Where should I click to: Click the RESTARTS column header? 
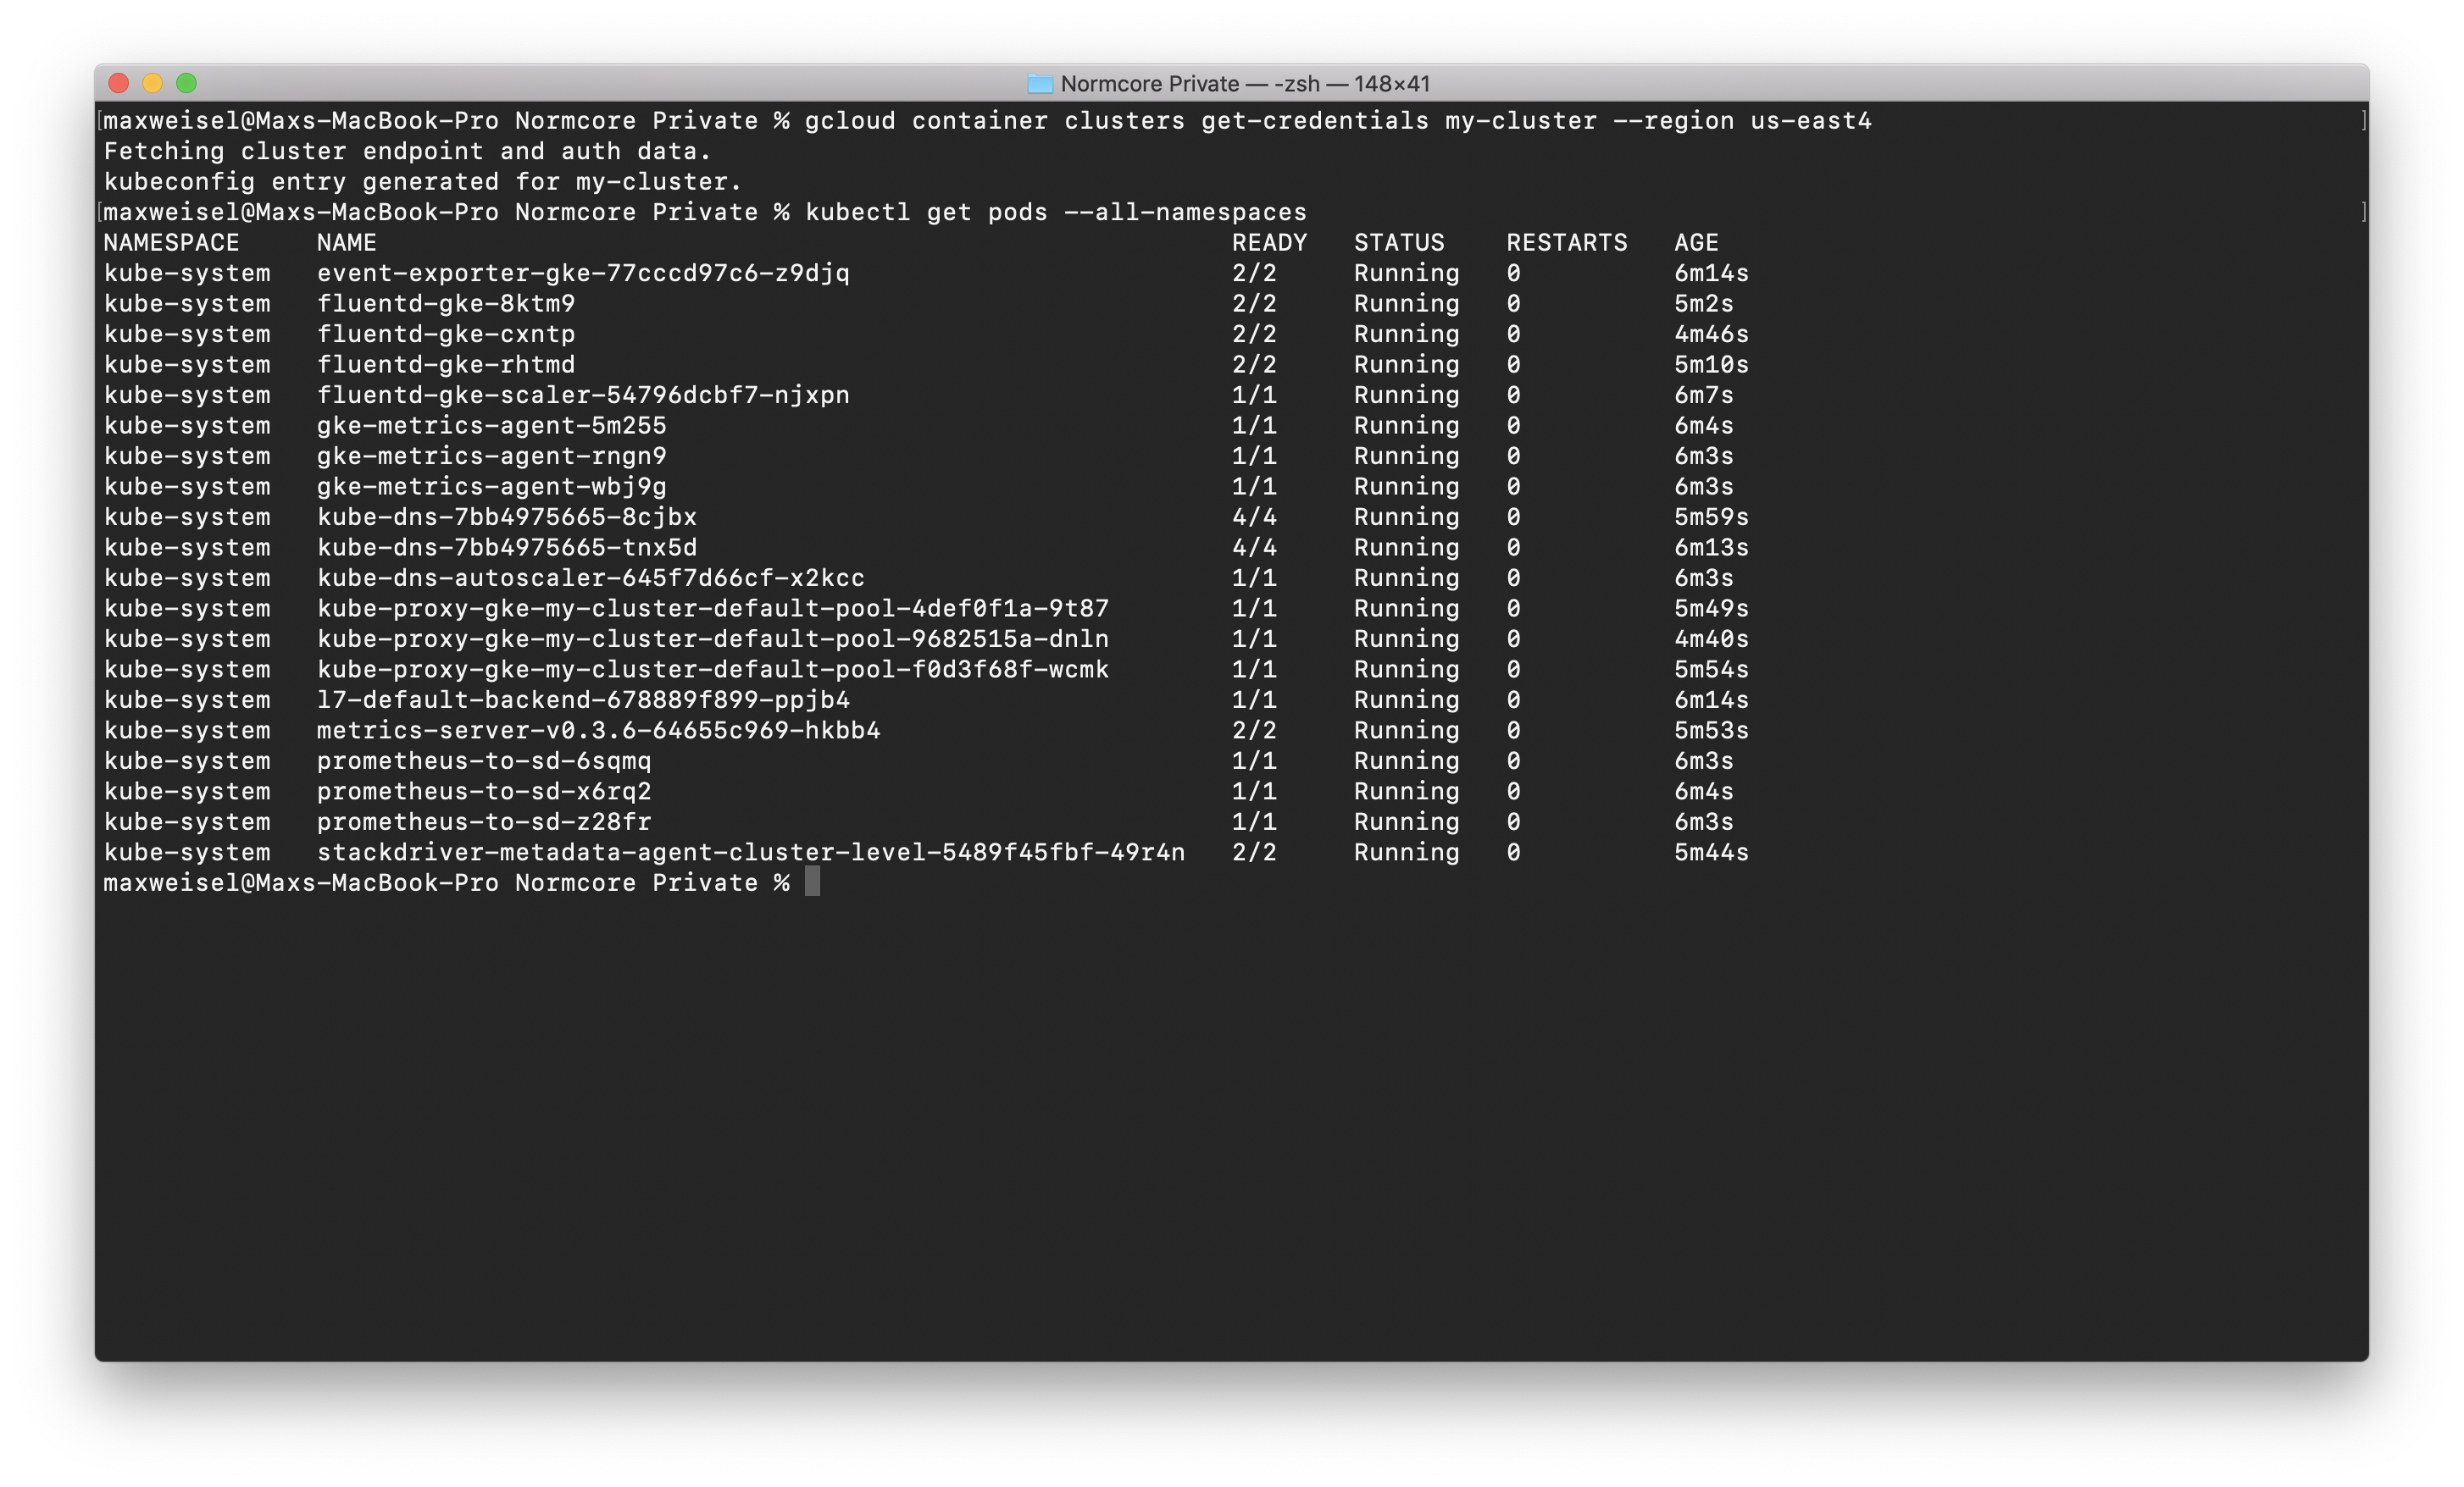(x=1566, y=243)
